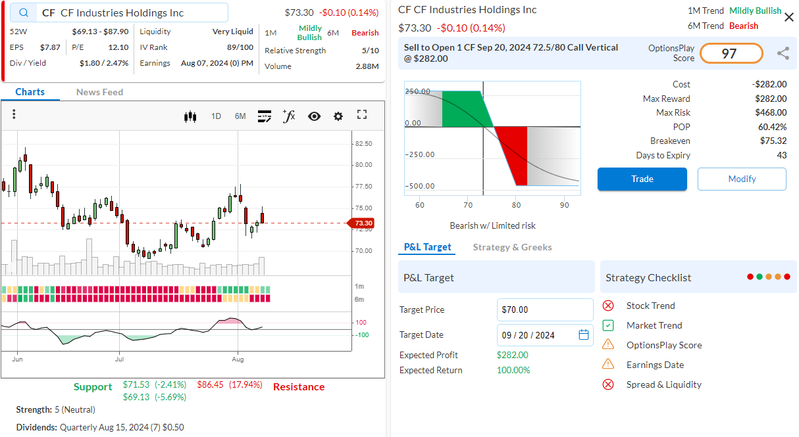The image size is (799, 437).
Task: Click the Trade button
Action: [642, 179]
